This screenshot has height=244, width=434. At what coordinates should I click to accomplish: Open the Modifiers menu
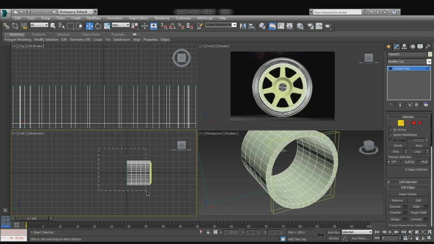click(x=94, y=18)
